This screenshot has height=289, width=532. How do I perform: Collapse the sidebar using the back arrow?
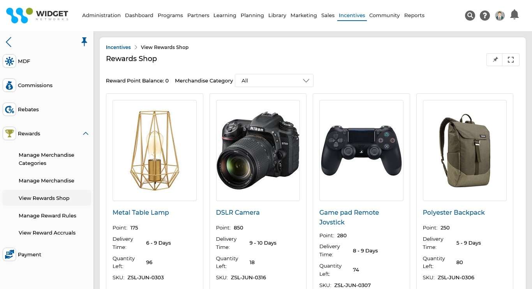point(9,42)
